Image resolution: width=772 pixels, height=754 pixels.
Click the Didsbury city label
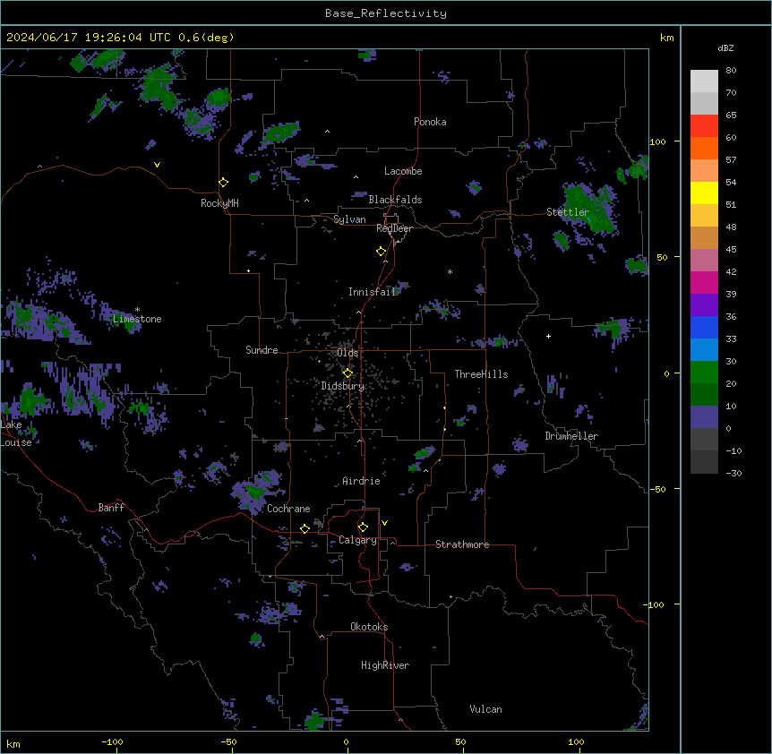tap(343, 386)
